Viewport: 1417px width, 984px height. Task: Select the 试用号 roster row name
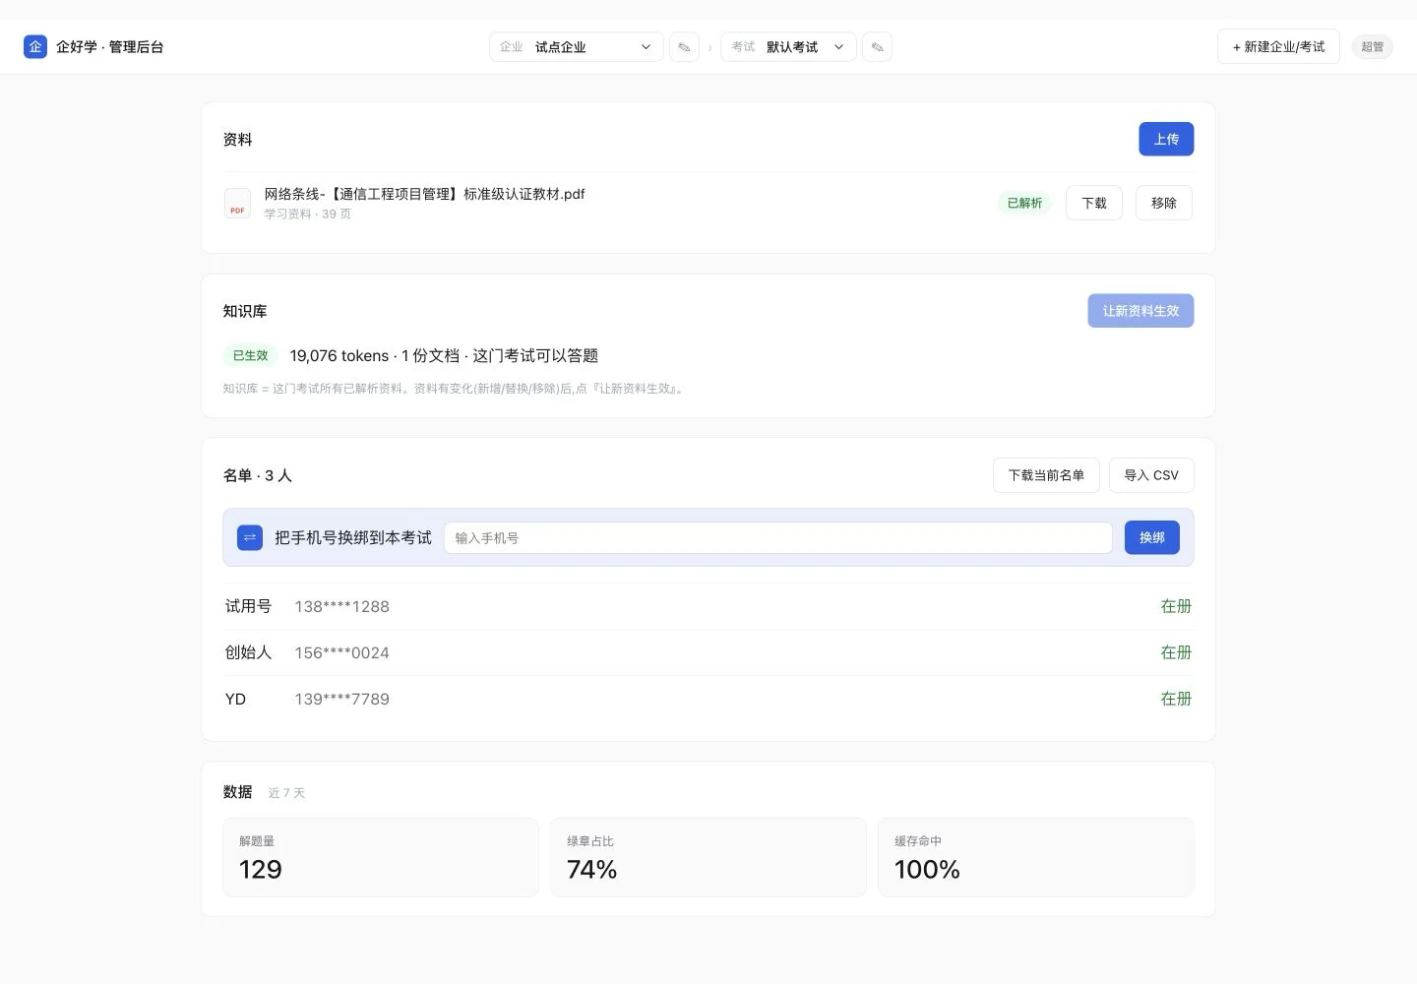(248, 606)
